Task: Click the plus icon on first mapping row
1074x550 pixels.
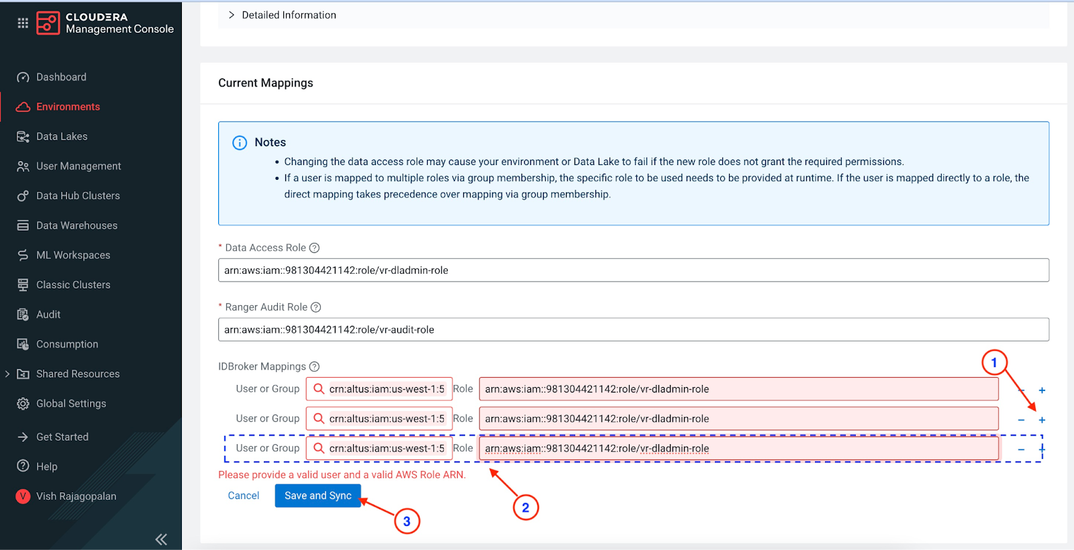Action: [1042, 390]
